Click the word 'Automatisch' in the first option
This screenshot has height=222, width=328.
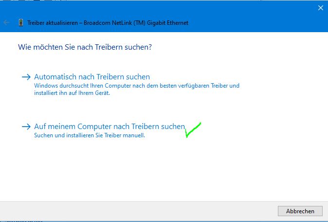click(55, 77)
